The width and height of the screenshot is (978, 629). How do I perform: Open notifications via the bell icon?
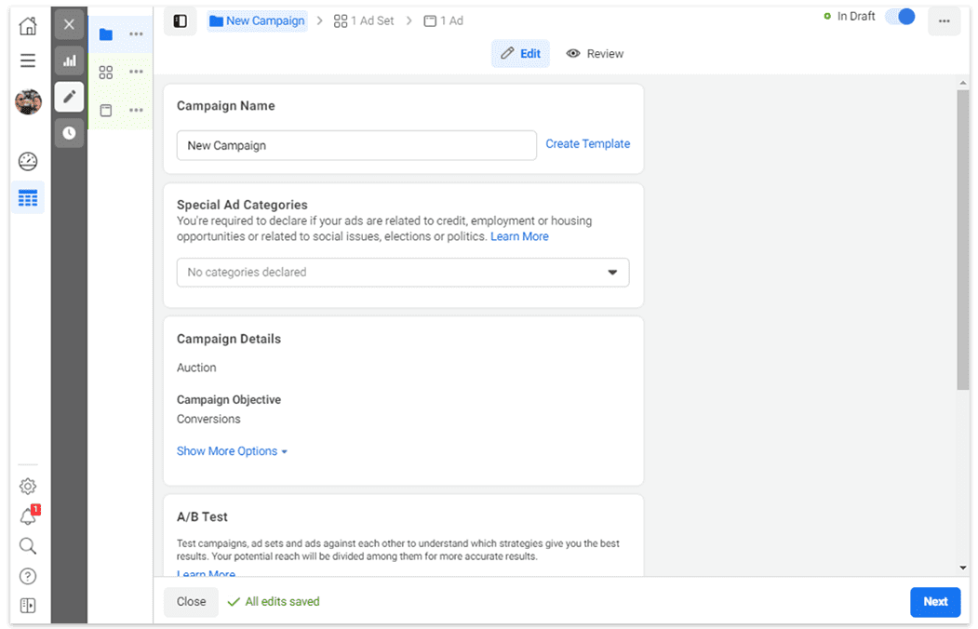[x=28, y=515]
